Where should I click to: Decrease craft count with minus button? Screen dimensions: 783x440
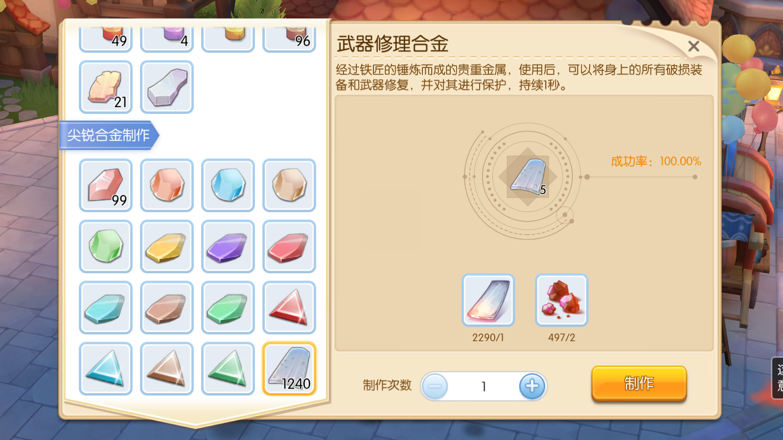tap(435, 386)
